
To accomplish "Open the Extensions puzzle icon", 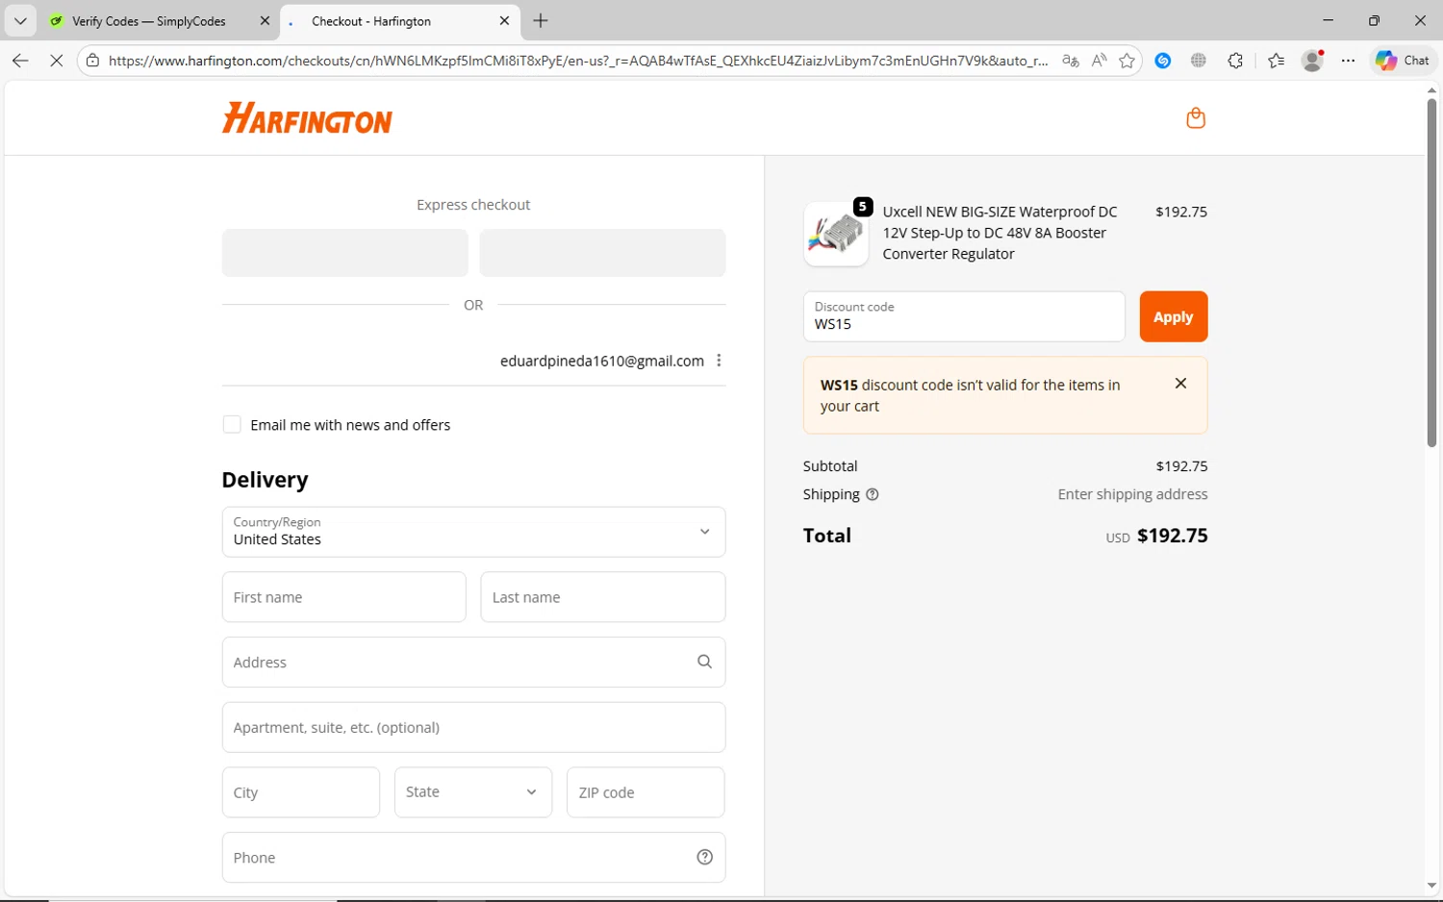I will (1235, 61).
